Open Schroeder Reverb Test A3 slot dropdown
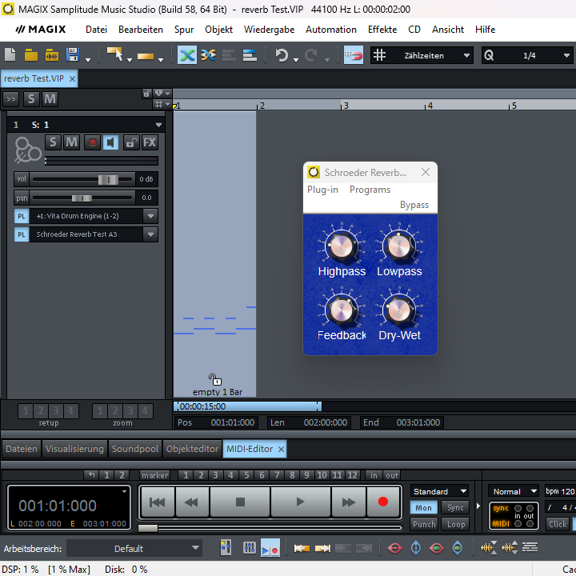The width and height of the screenshot is (576, 576). [x=150, y=234]
